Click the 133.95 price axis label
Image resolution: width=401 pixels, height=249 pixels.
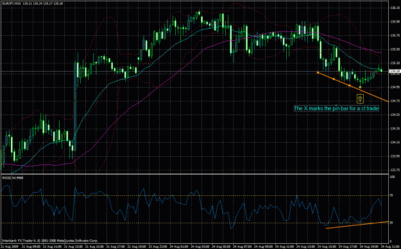coord(395,156)
